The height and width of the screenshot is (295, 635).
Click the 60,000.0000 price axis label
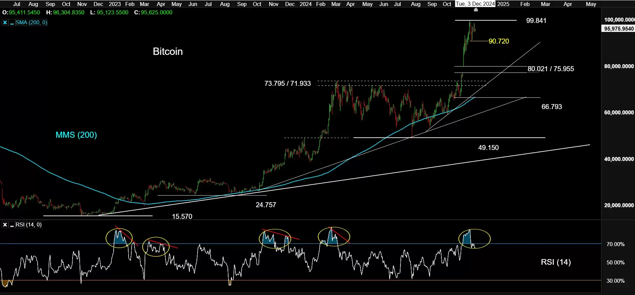click(619, 112)
